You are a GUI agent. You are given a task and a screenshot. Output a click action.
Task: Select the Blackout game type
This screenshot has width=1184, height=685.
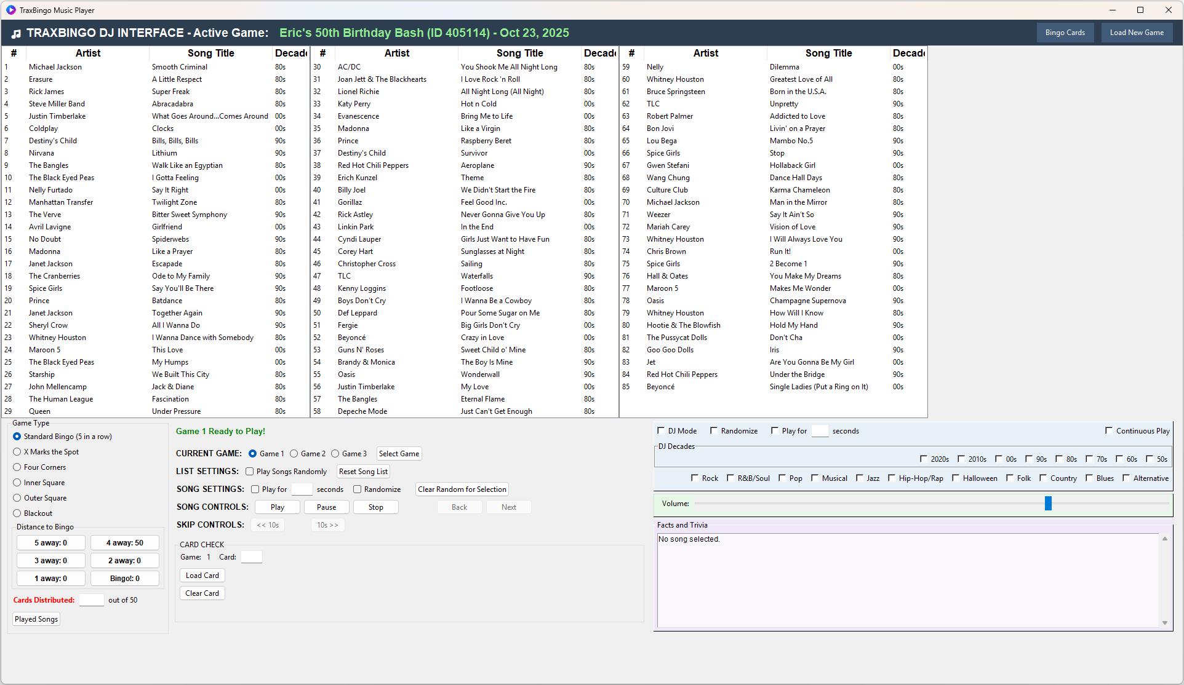pos(17,513)
